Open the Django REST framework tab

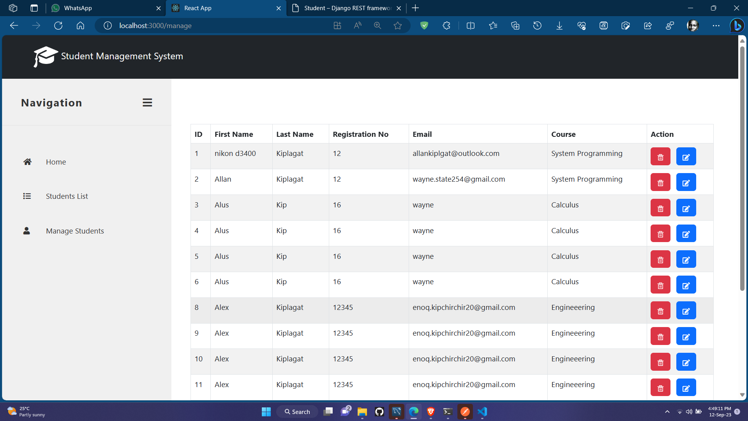(x=343, y=8)
